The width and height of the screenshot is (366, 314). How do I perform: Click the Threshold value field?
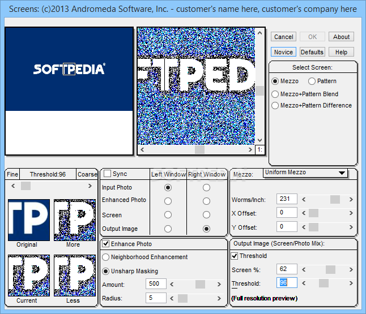tap(287, 283)
